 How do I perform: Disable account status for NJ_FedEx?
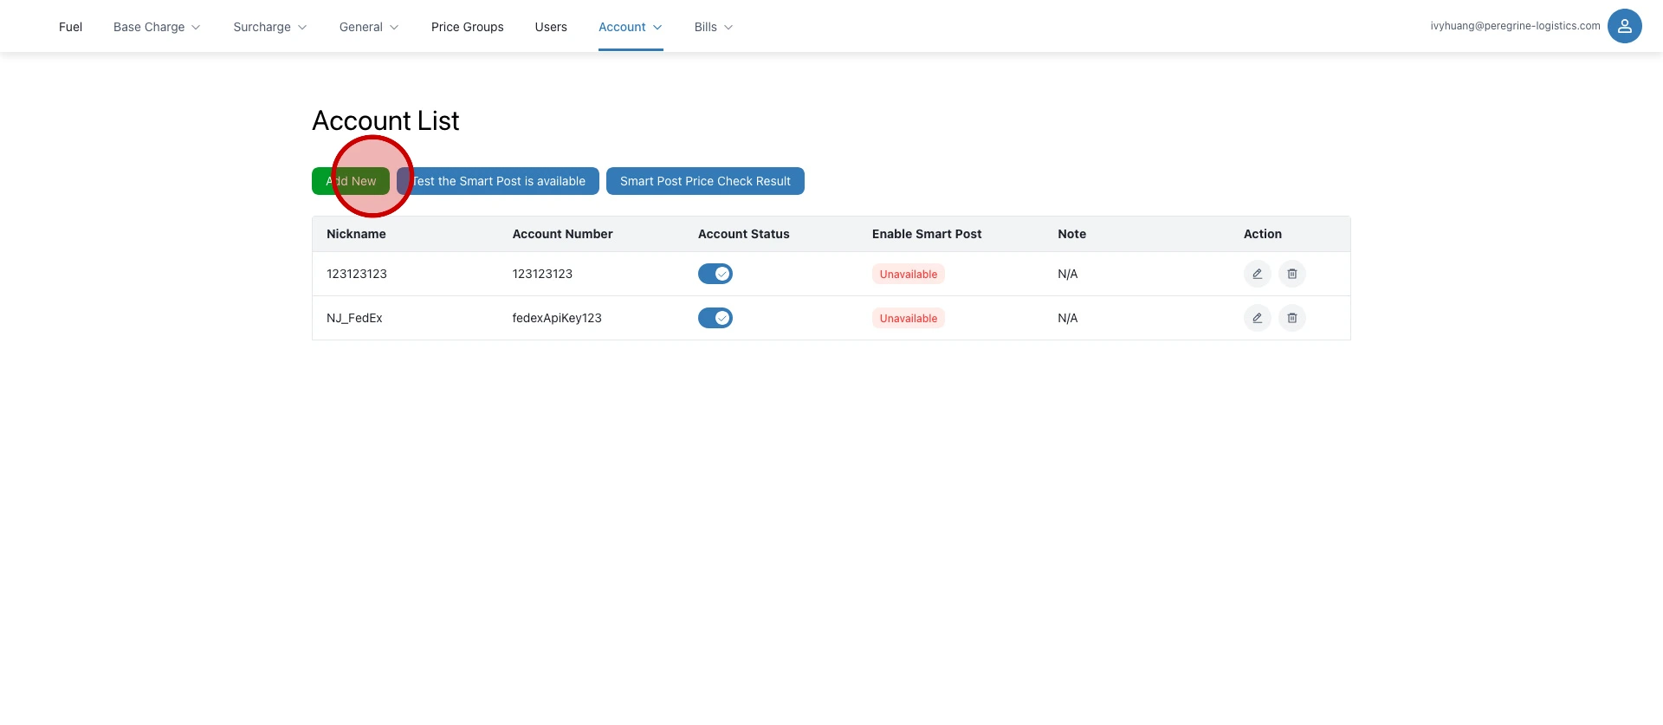(x=715, y=318)
